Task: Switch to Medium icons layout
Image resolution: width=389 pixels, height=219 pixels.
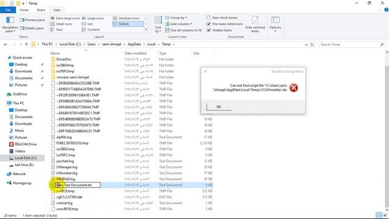Action: pos(126,18)
